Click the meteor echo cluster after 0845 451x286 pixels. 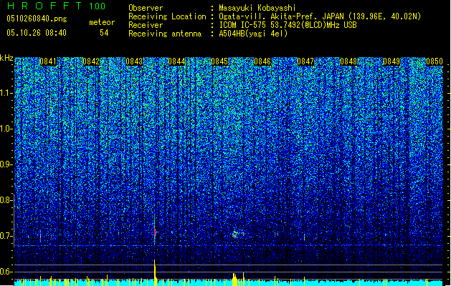[238, 234]
